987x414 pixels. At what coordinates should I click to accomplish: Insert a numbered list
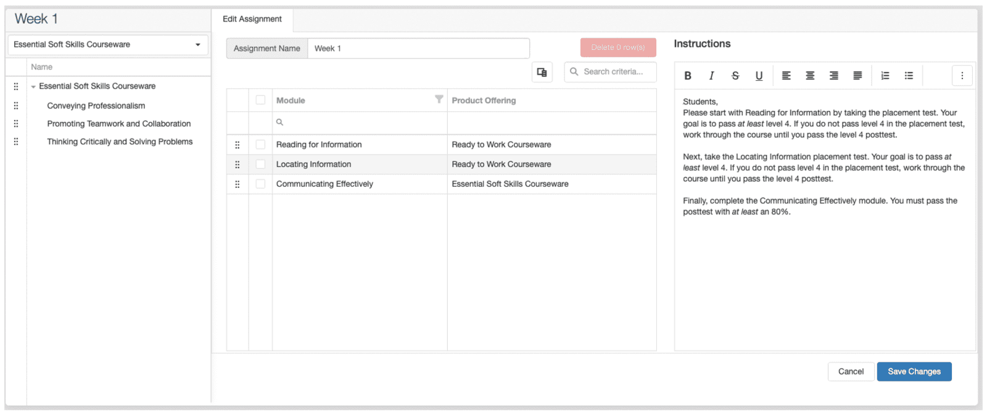click(x=885, y=76)
